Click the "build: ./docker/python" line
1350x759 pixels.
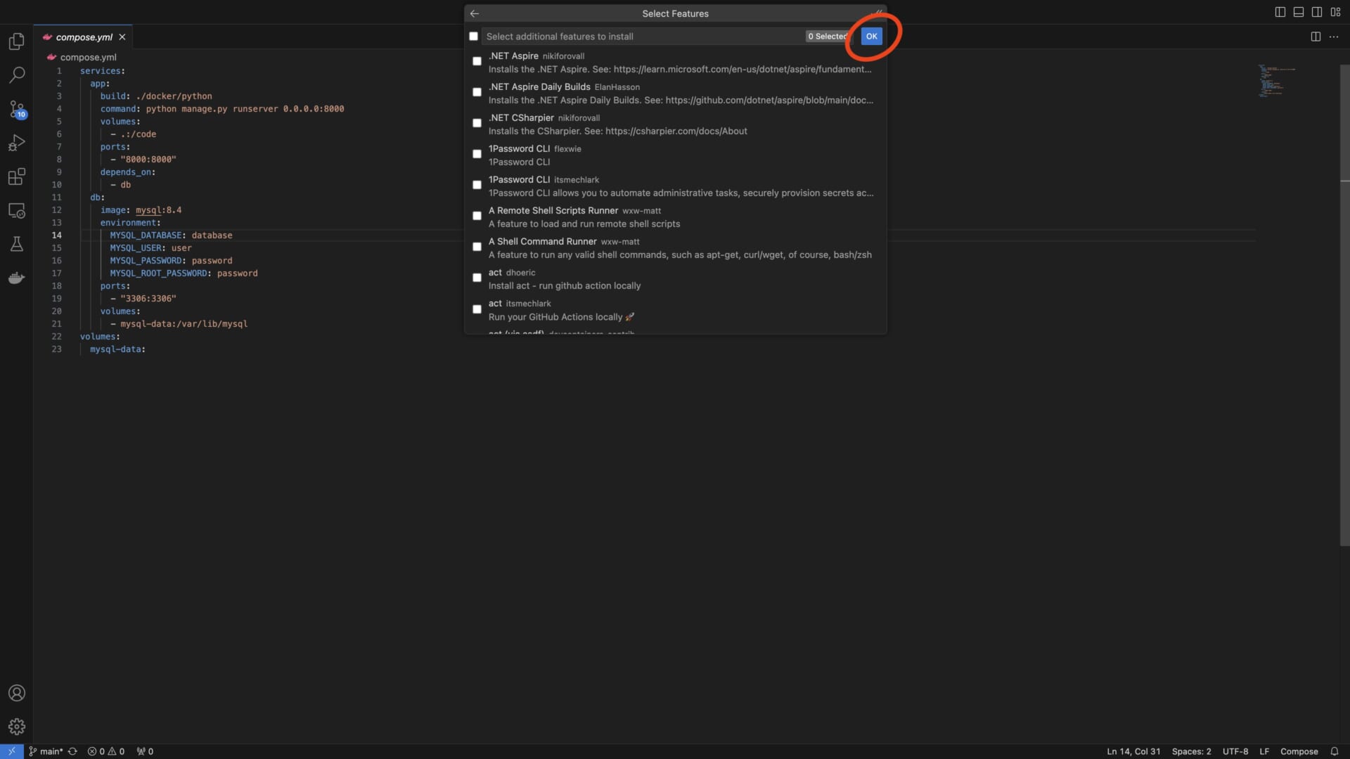pos(156,96)
